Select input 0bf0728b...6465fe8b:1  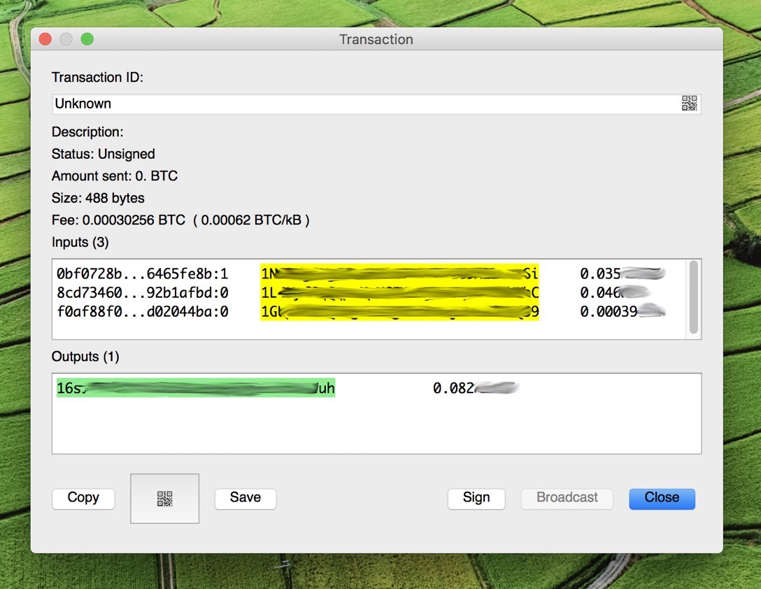pos(142,274)
